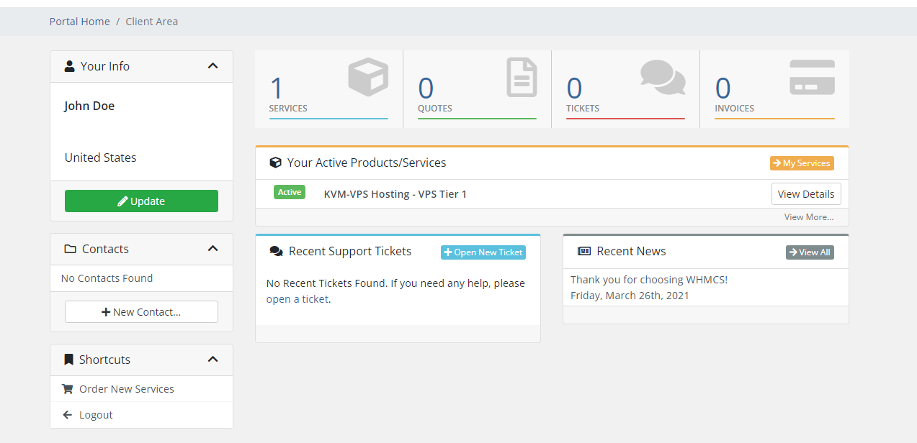Click the cube icon on the Services tile
917x443 pixels.
pos(368,77)
